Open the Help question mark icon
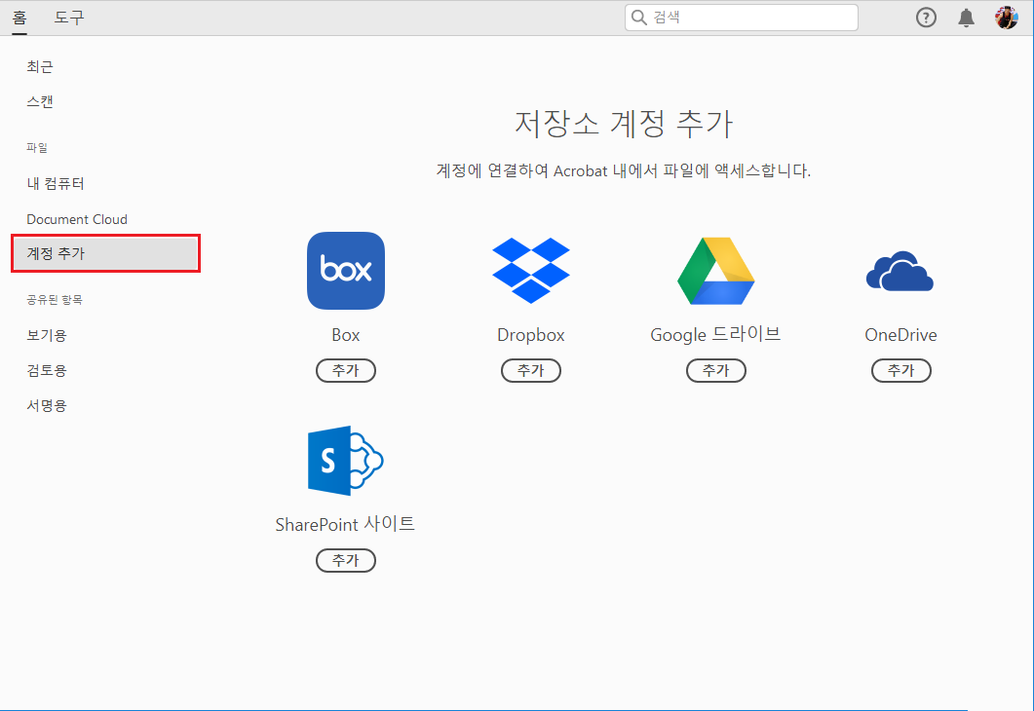The image size is (1034, 711). point(926,18)
